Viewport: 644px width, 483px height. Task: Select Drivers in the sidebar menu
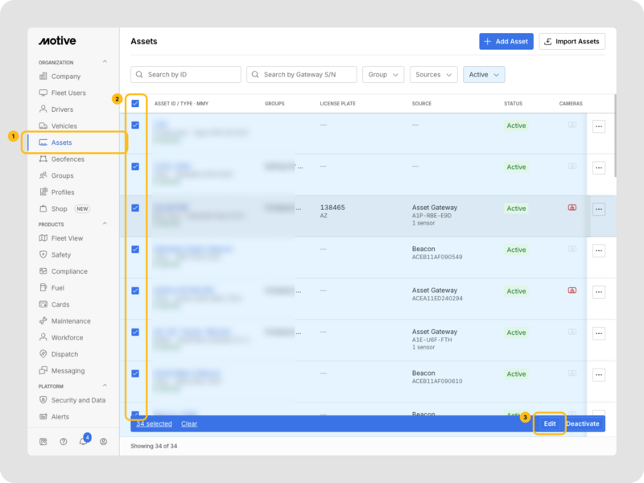62,109
